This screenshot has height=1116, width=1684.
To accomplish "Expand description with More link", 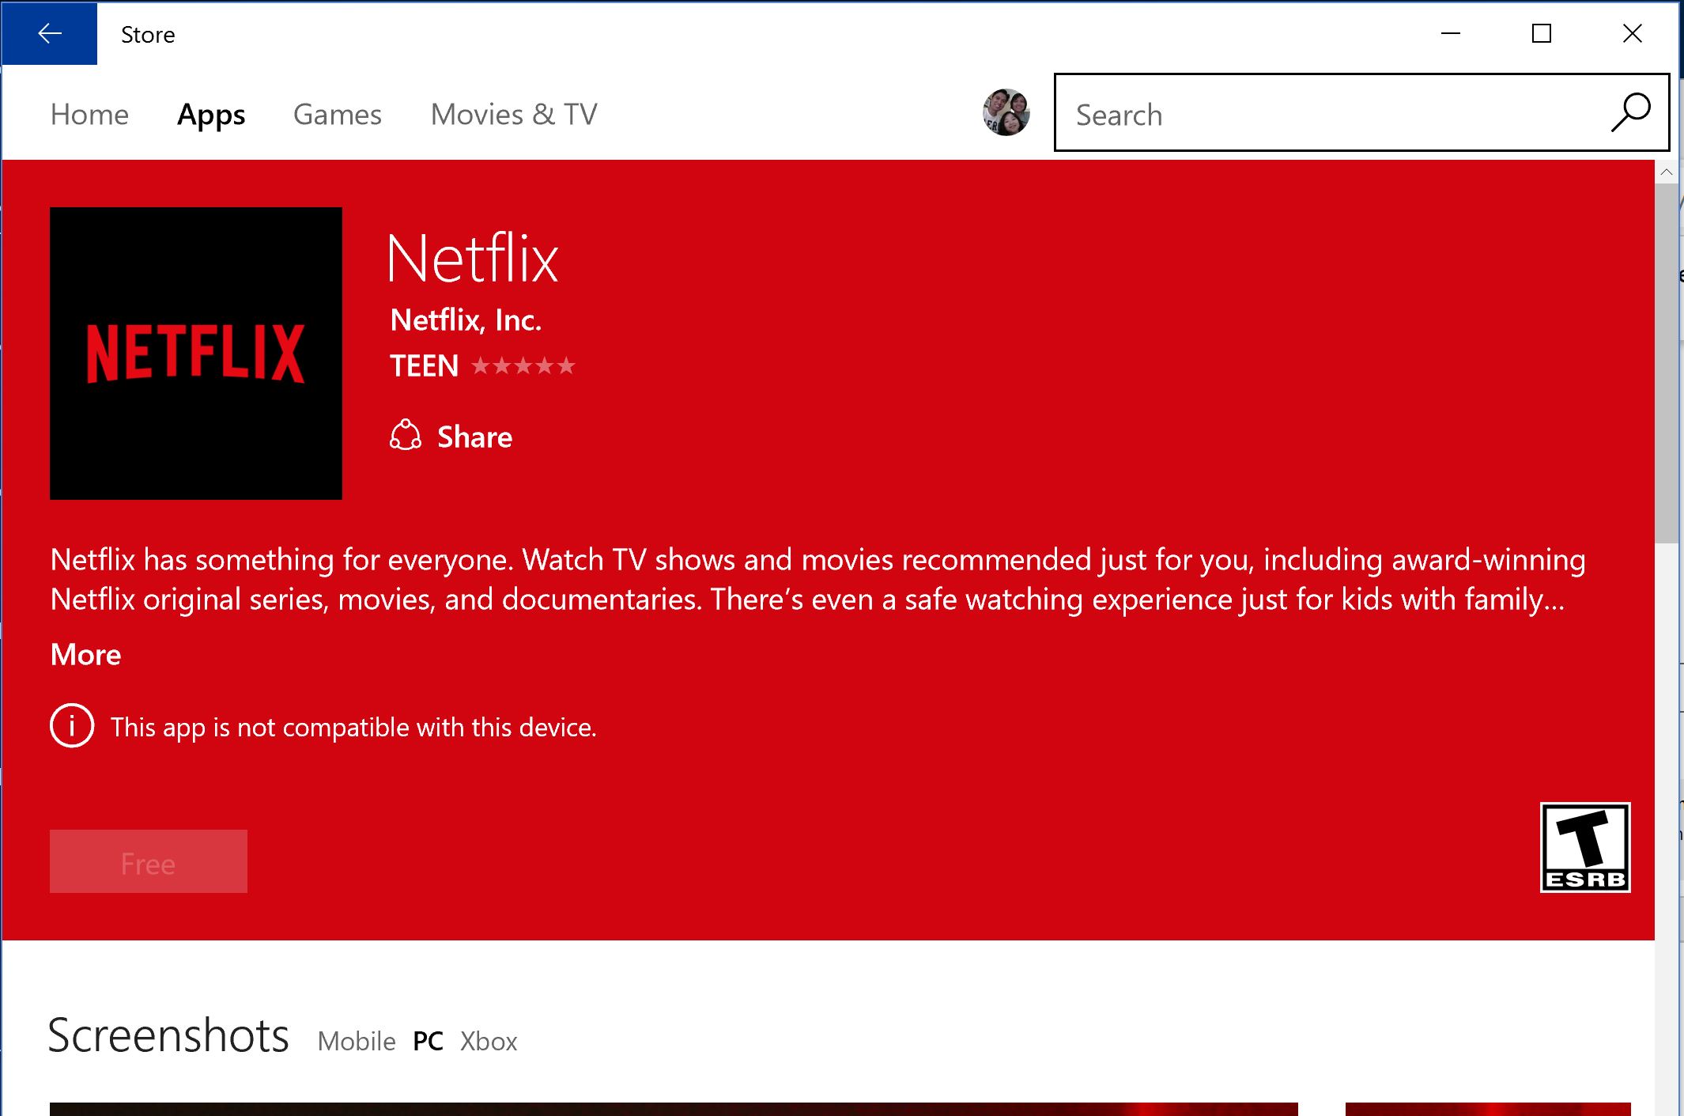I will (x=85, y=655).
